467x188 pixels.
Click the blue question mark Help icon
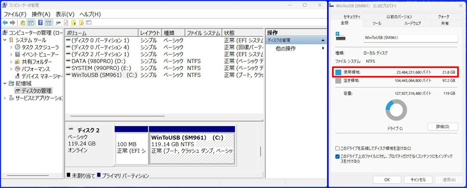41,23
